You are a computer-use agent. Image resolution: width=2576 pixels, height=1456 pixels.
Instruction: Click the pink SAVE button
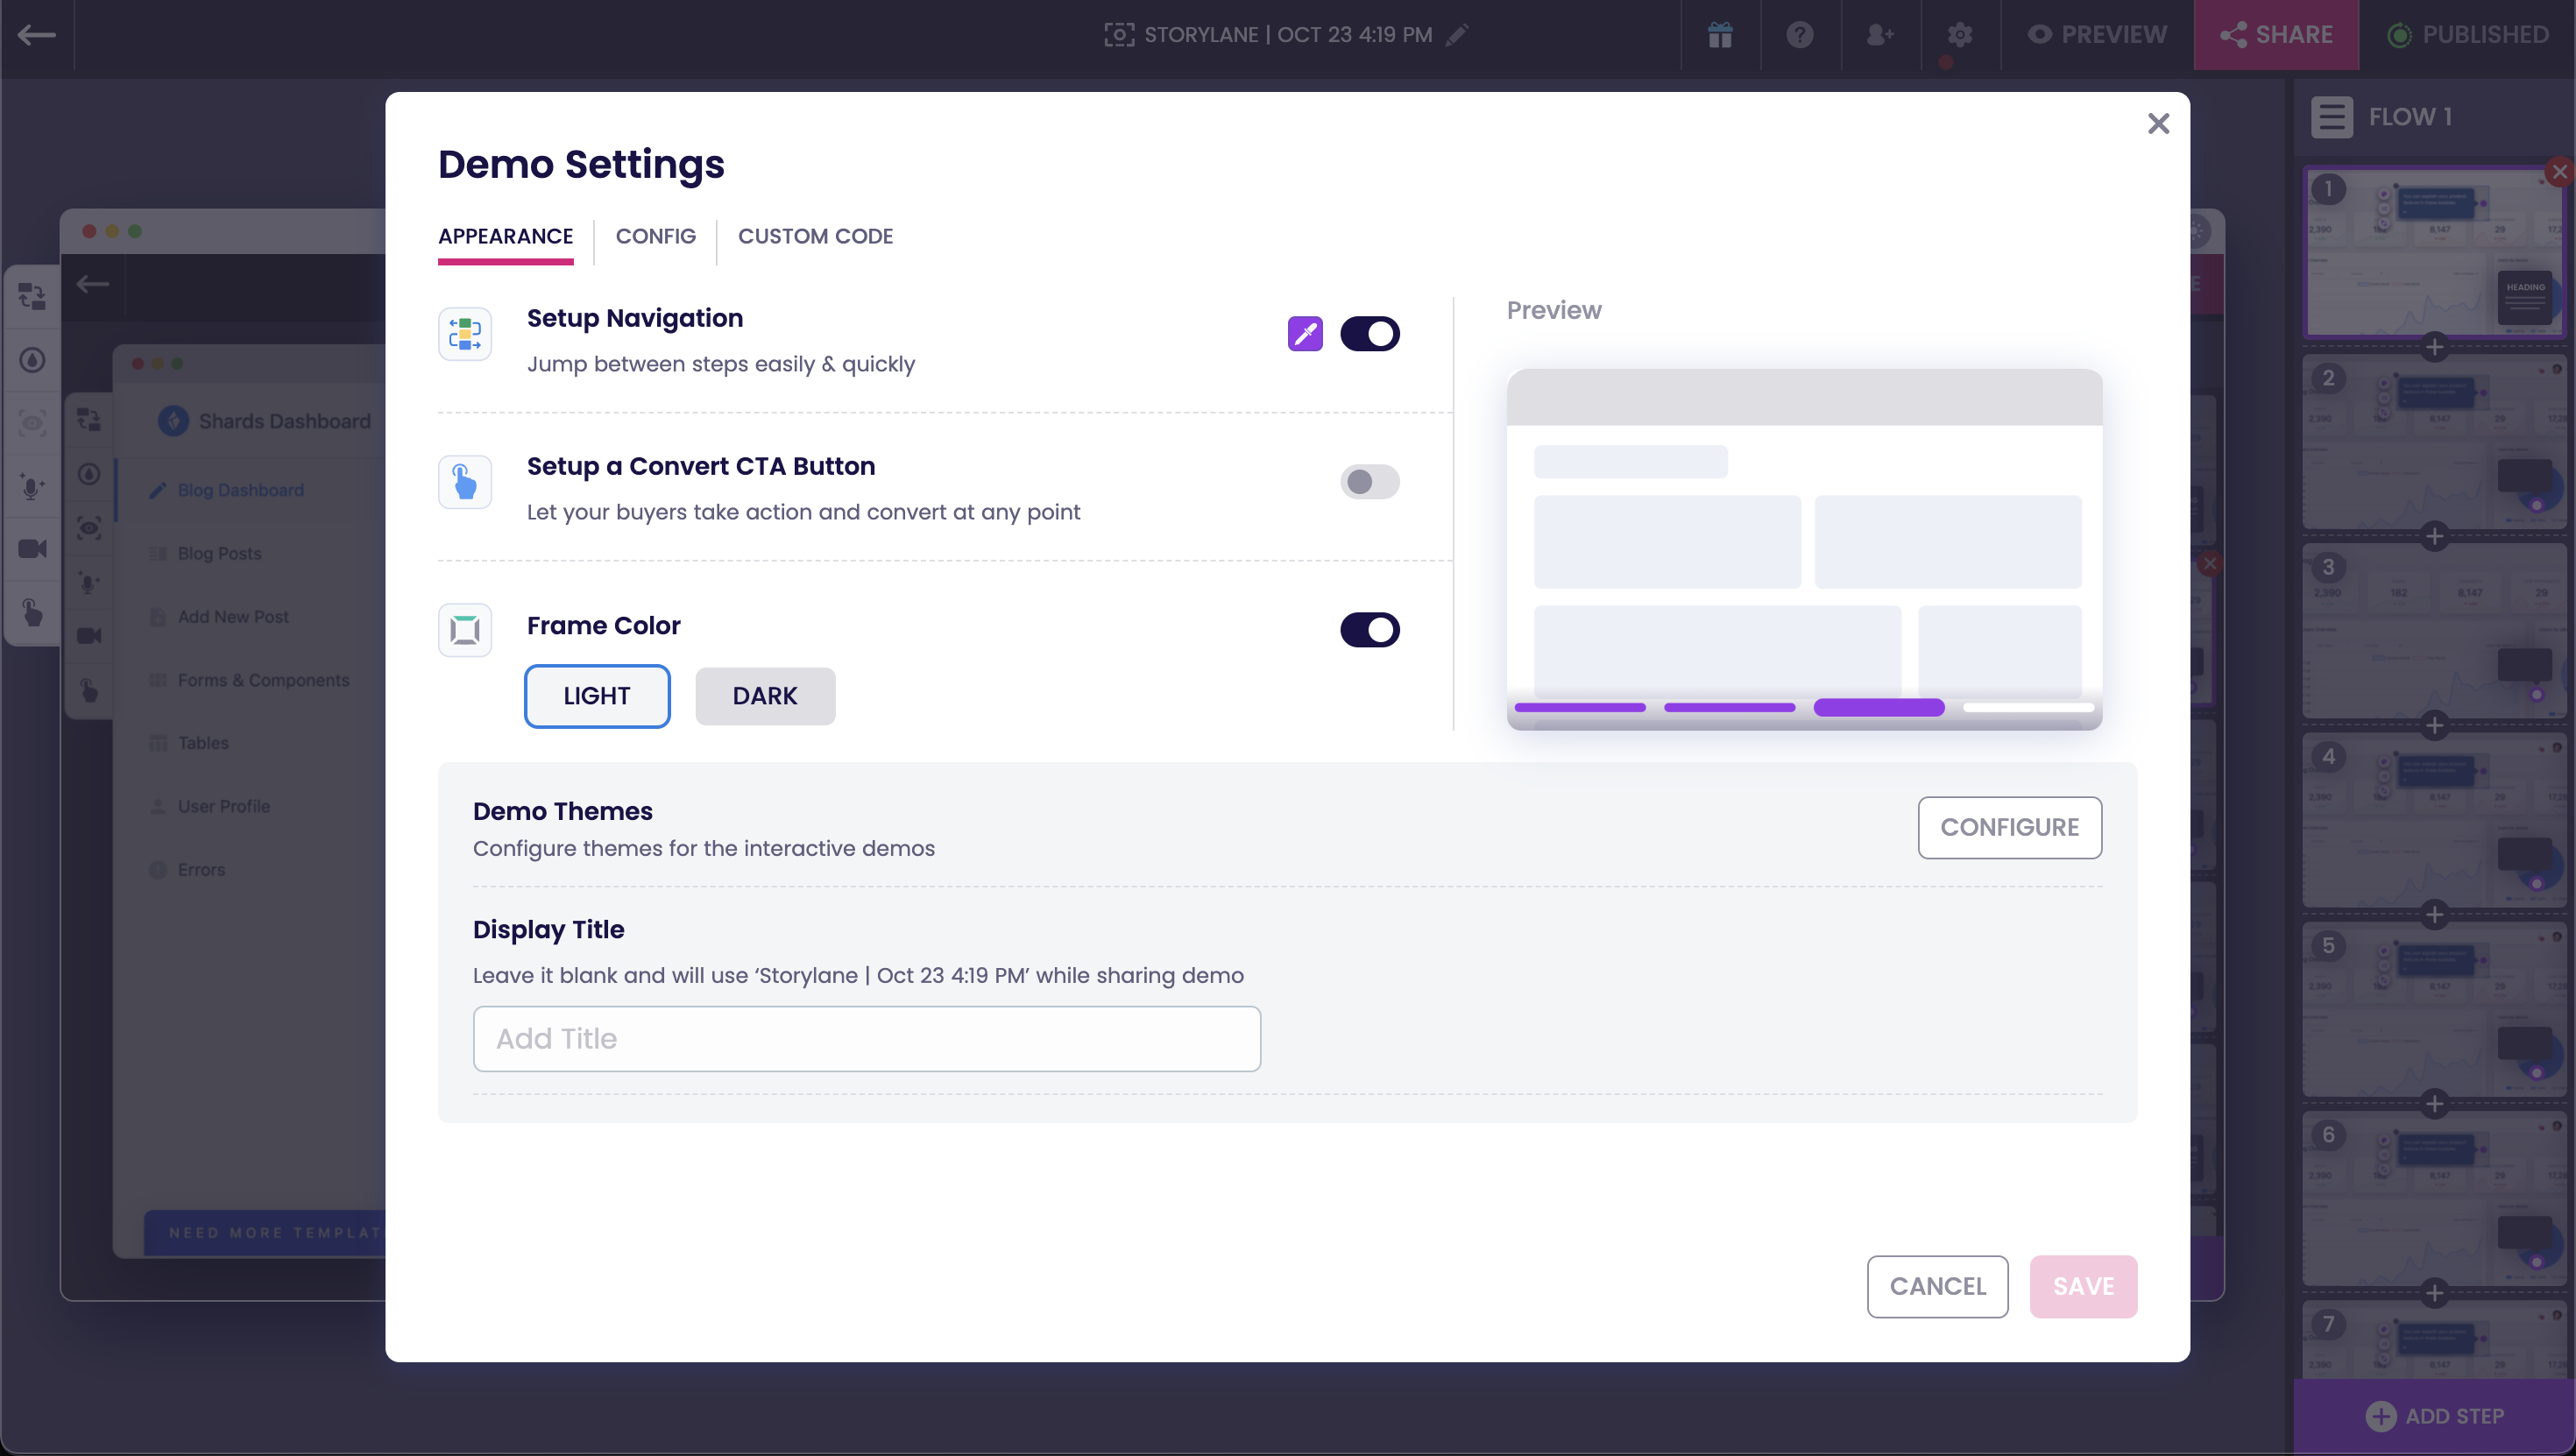pos(2083,1286)
